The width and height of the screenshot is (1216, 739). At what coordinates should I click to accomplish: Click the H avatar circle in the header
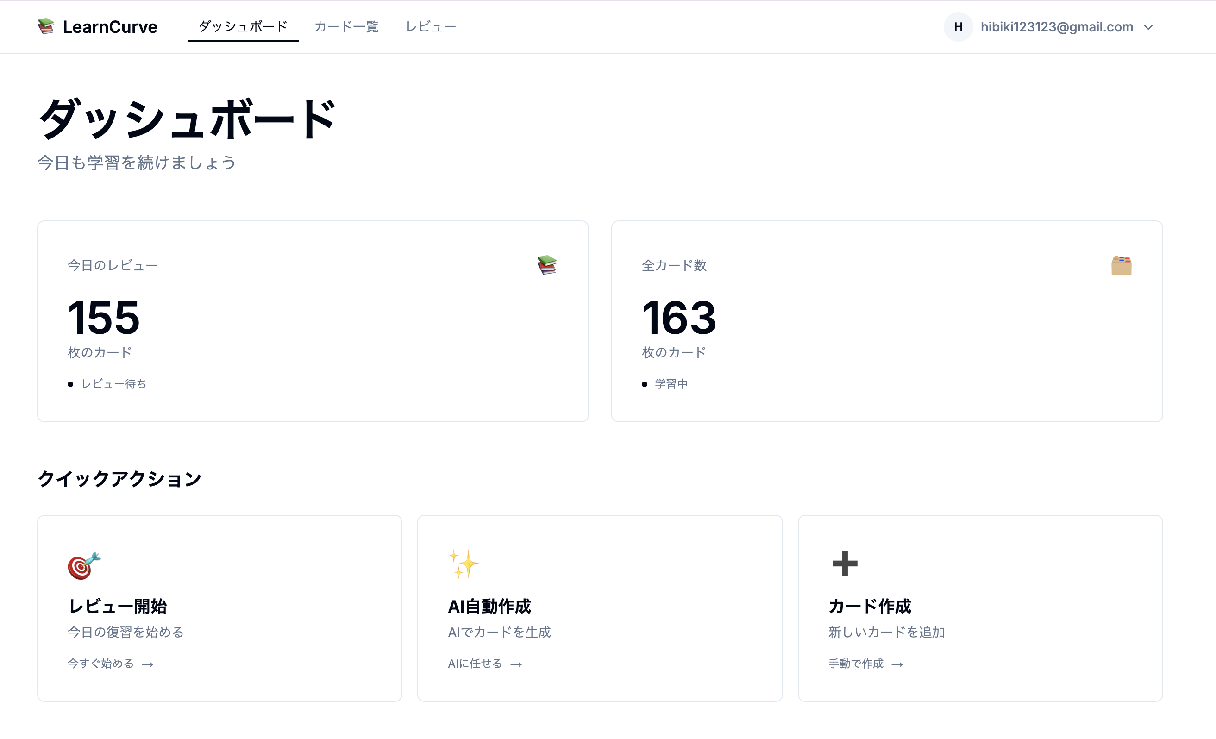958,27
